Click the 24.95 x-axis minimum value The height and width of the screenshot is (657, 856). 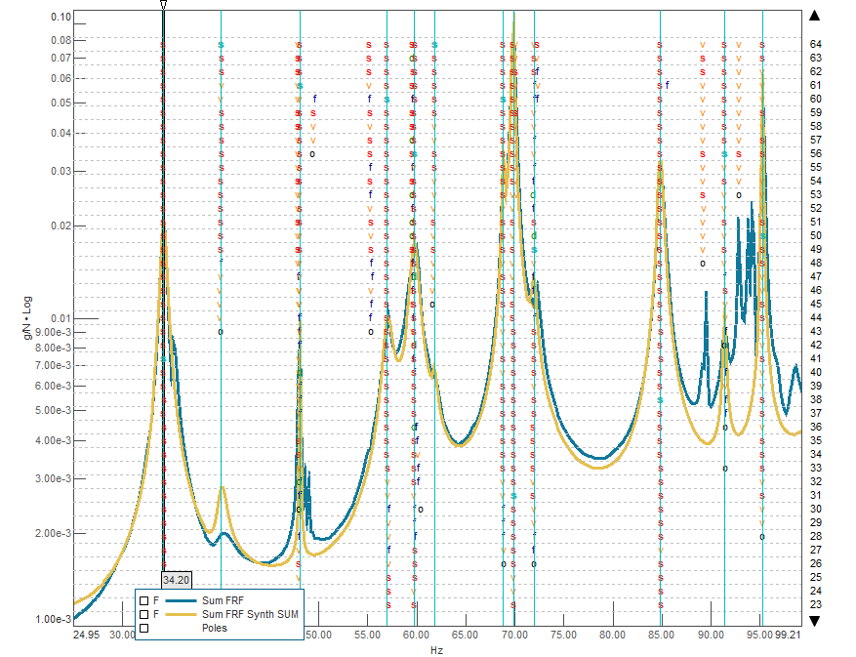tap(86, 635)
